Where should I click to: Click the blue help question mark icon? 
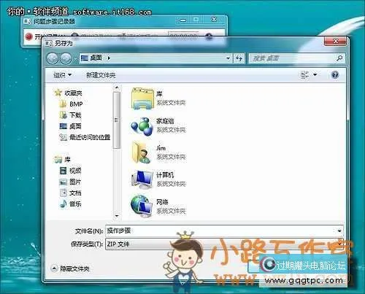point(335,75)
